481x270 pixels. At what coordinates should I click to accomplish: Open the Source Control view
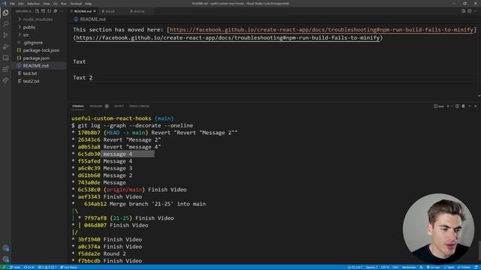5,35
